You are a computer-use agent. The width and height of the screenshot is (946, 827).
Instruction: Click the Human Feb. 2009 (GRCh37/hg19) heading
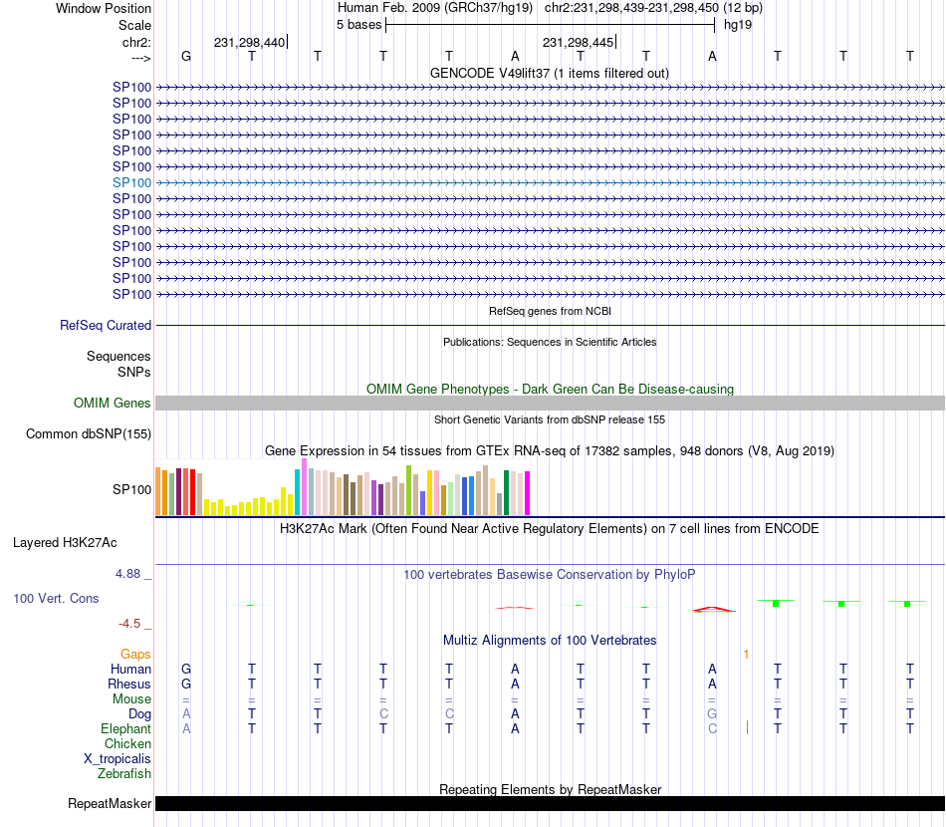pyautogui.click(x=435, y=8)
